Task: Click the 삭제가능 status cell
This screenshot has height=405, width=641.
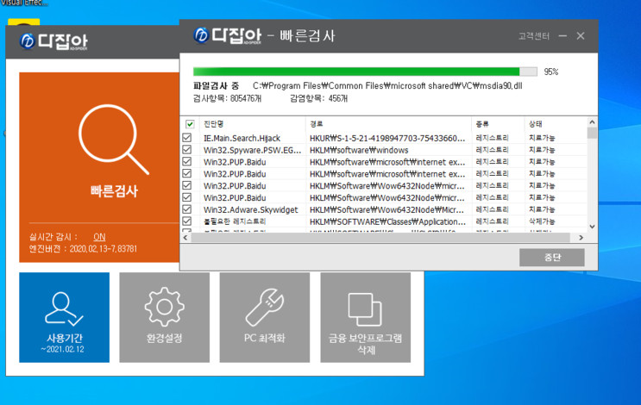Action: [542, 221]
